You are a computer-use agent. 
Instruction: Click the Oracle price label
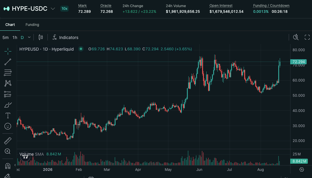tap(106, 6)
